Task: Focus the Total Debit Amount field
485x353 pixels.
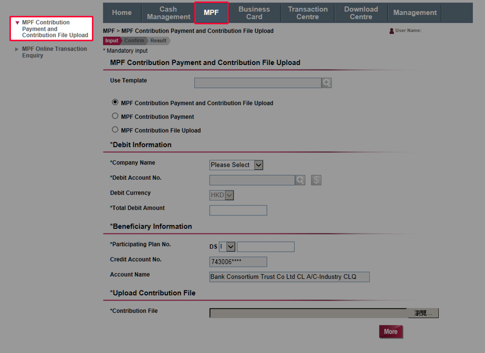Action: pyautogui.click(x=238, y=210)
